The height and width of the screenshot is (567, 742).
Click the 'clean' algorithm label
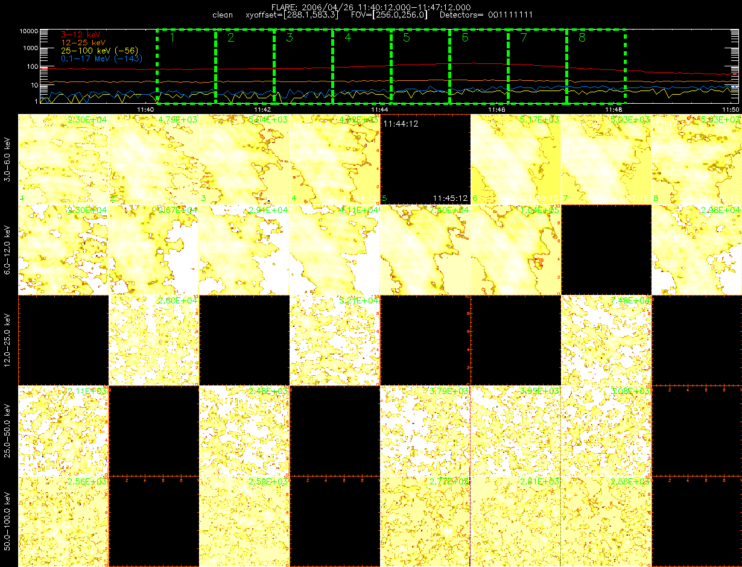click(x=223, y=14)
